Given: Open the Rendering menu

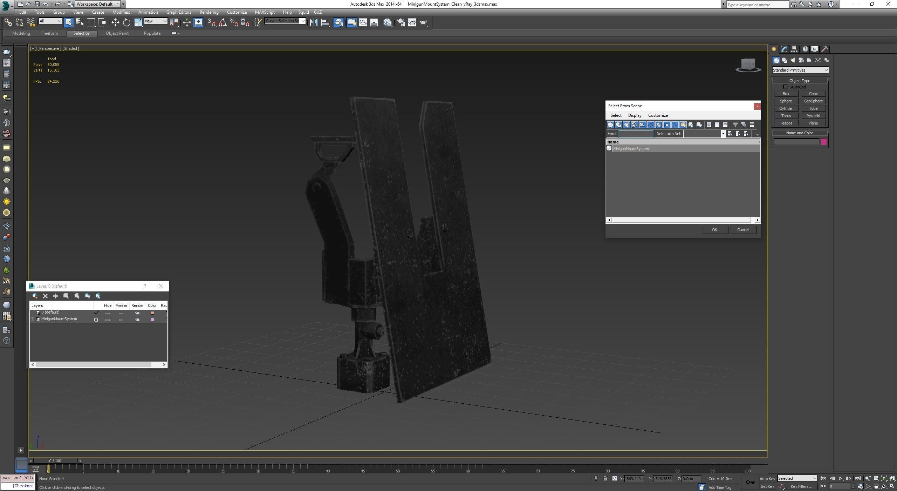Looking at the screenshot, I should tap(209, 12).
